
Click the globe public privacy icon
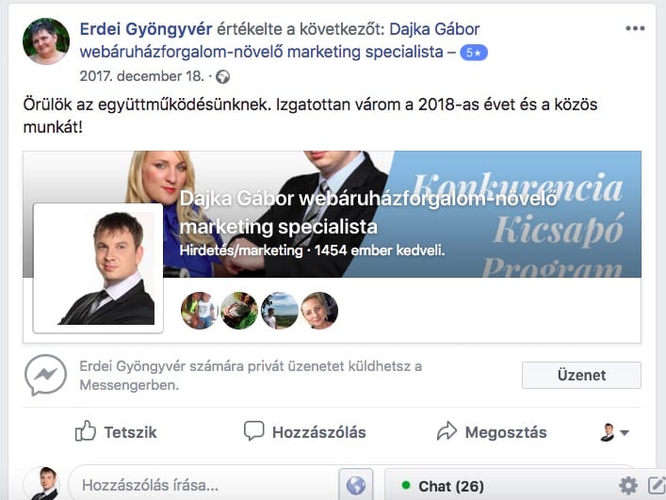point(222,77)
